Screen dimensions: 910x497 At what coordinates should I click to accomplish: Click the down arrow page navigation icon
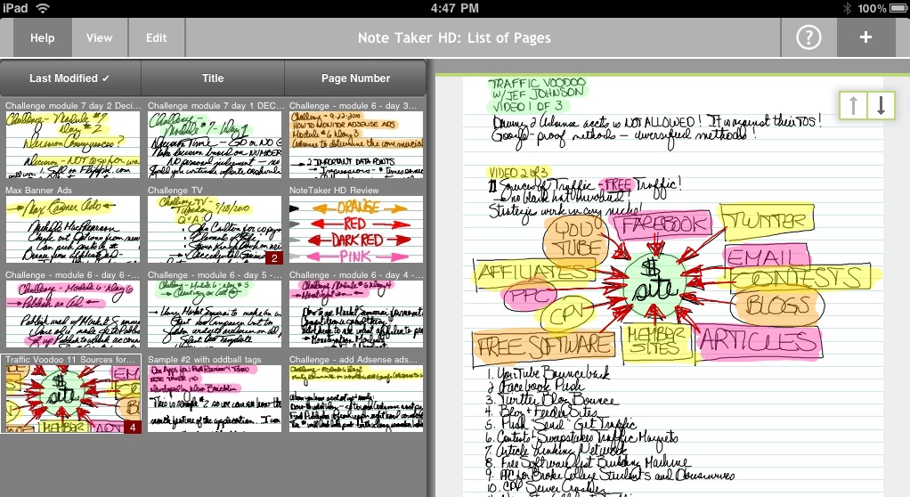point(880,105)
